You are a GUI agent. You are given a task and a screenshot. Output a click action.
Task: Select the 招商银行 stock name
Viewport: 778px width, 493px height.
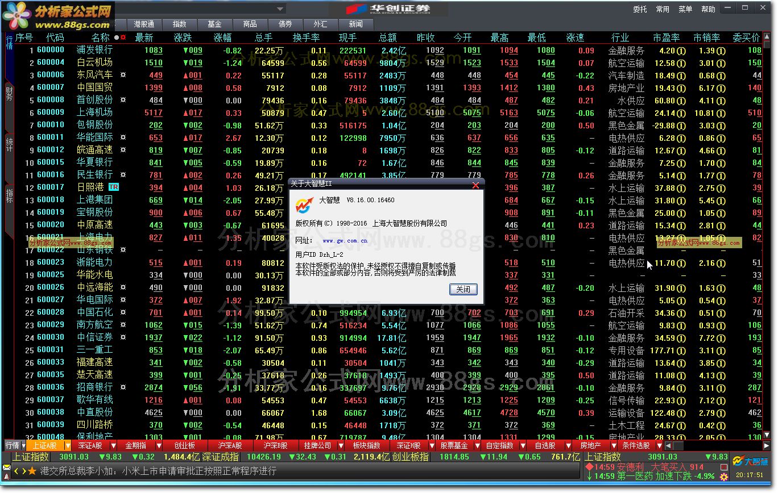95,387
